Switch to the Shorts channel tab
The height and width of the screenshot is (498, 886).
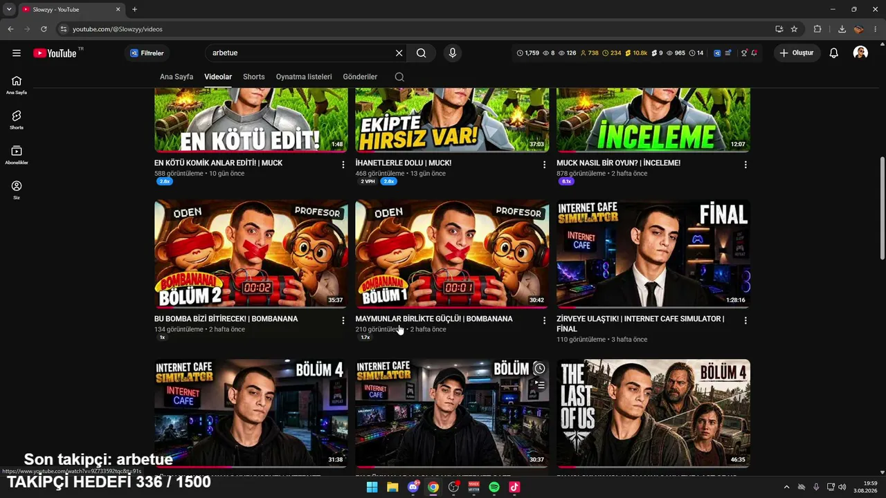coord(254,77)
